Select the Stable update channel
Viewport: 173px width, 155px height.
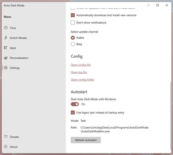[73, 38]
